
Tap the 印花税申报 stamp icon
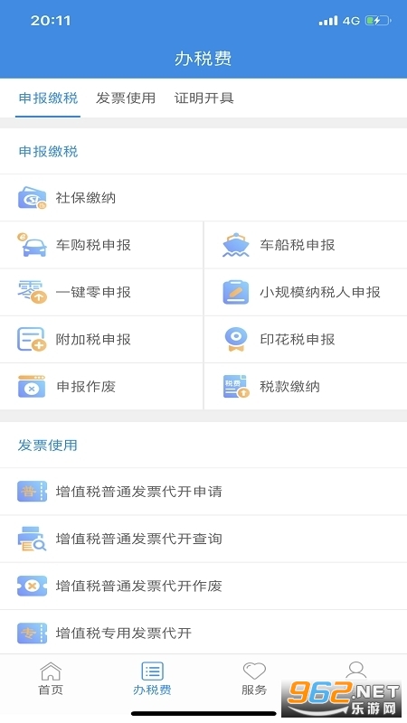(236, 340)
